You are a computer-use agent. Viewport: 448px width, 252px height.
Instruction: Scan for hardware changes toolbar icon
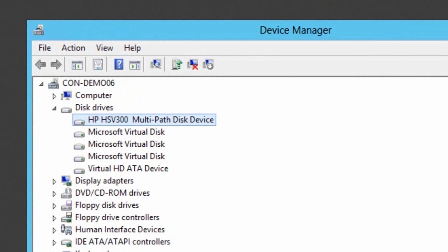pyautogui.click(x=156, y=64)
